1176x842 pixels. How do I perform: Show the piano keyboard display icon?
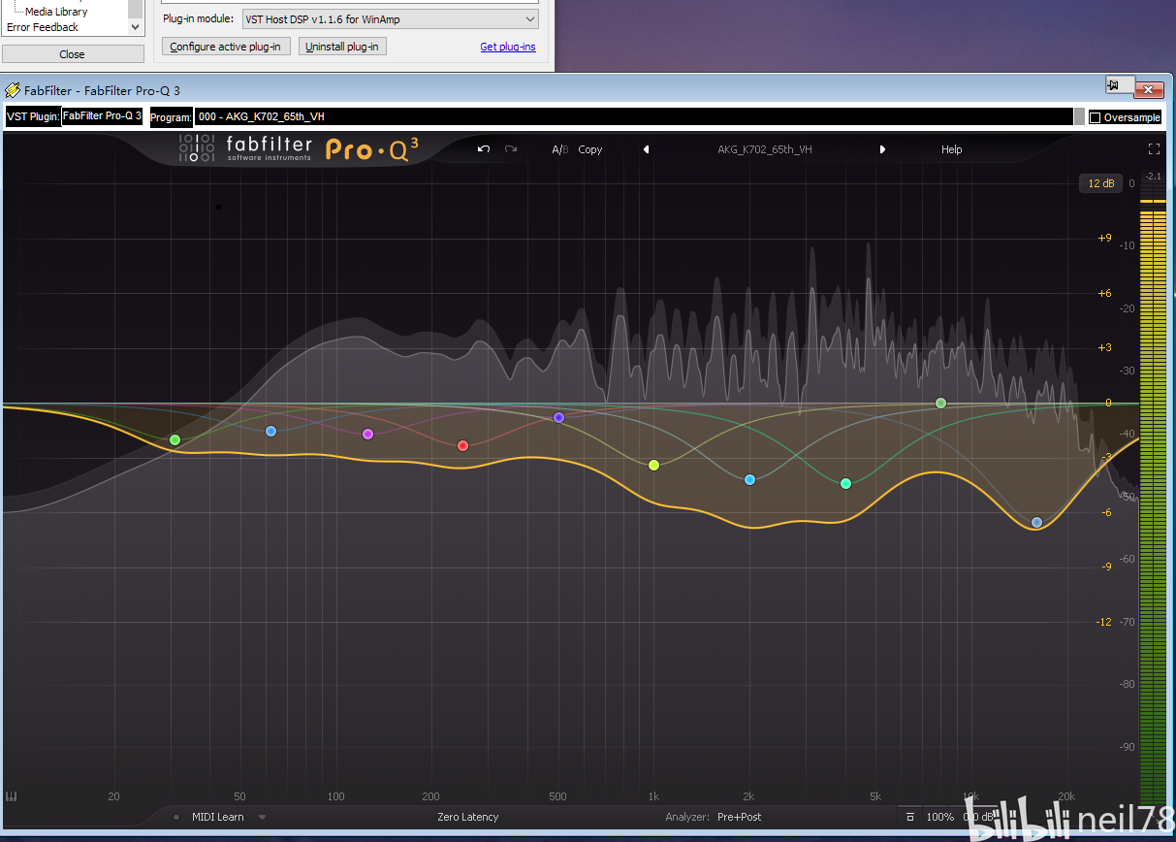pyautogui.click(x=12, y=796)
